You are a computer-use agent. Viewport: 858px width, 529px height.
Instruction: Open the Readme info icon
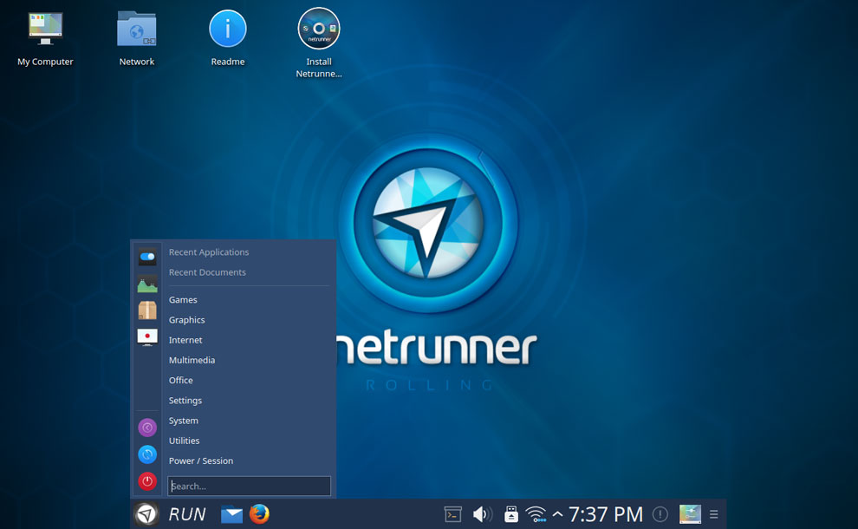[228, 29]
